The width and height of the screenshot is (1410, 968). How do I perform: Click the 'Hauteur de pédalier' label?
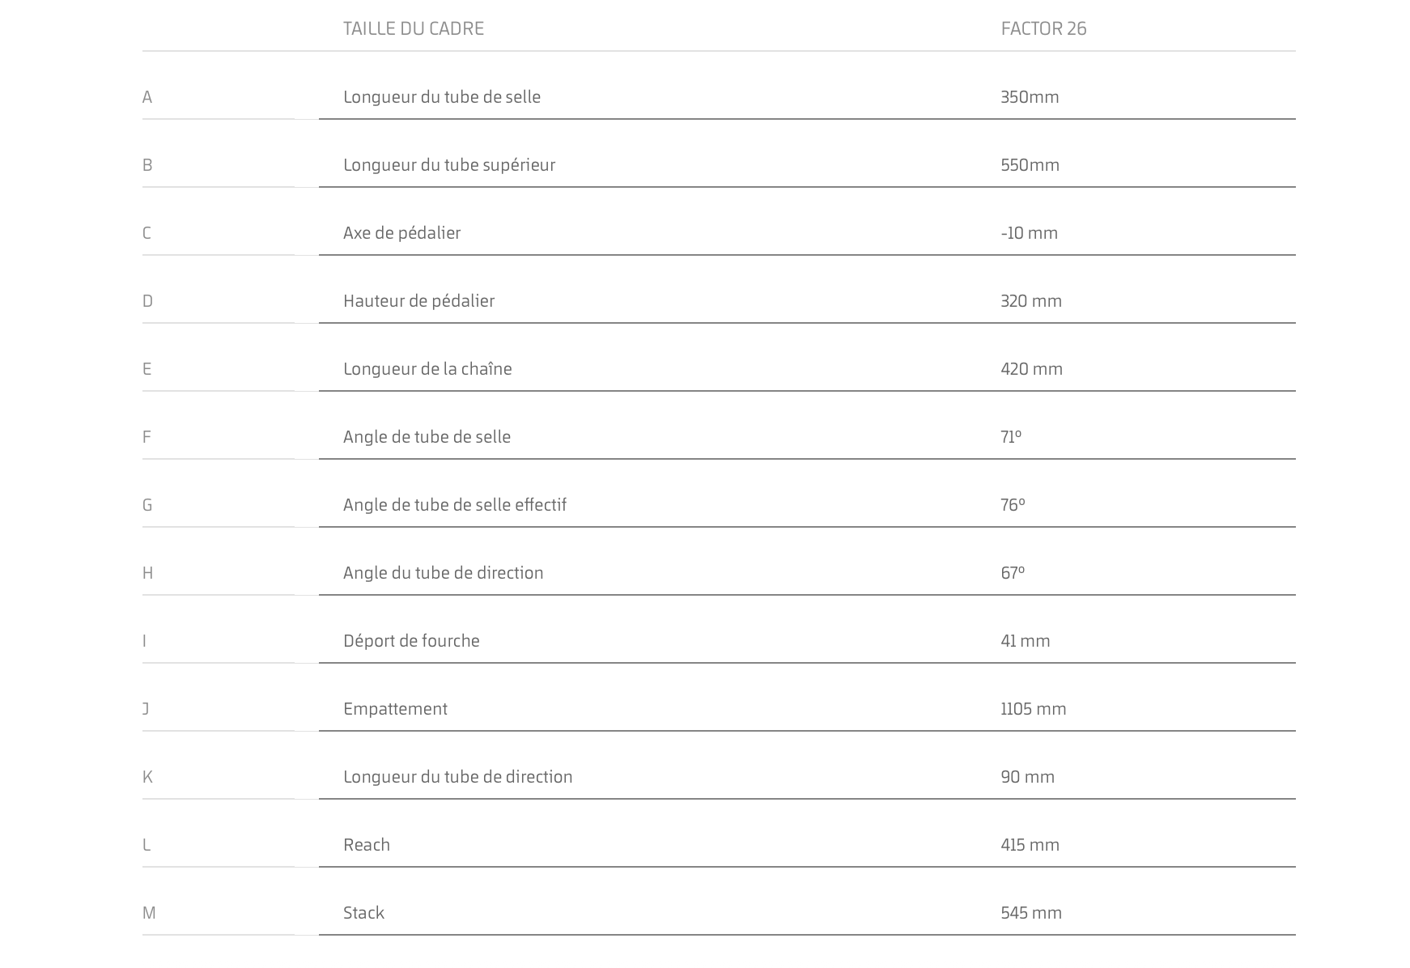pos(418,301)
